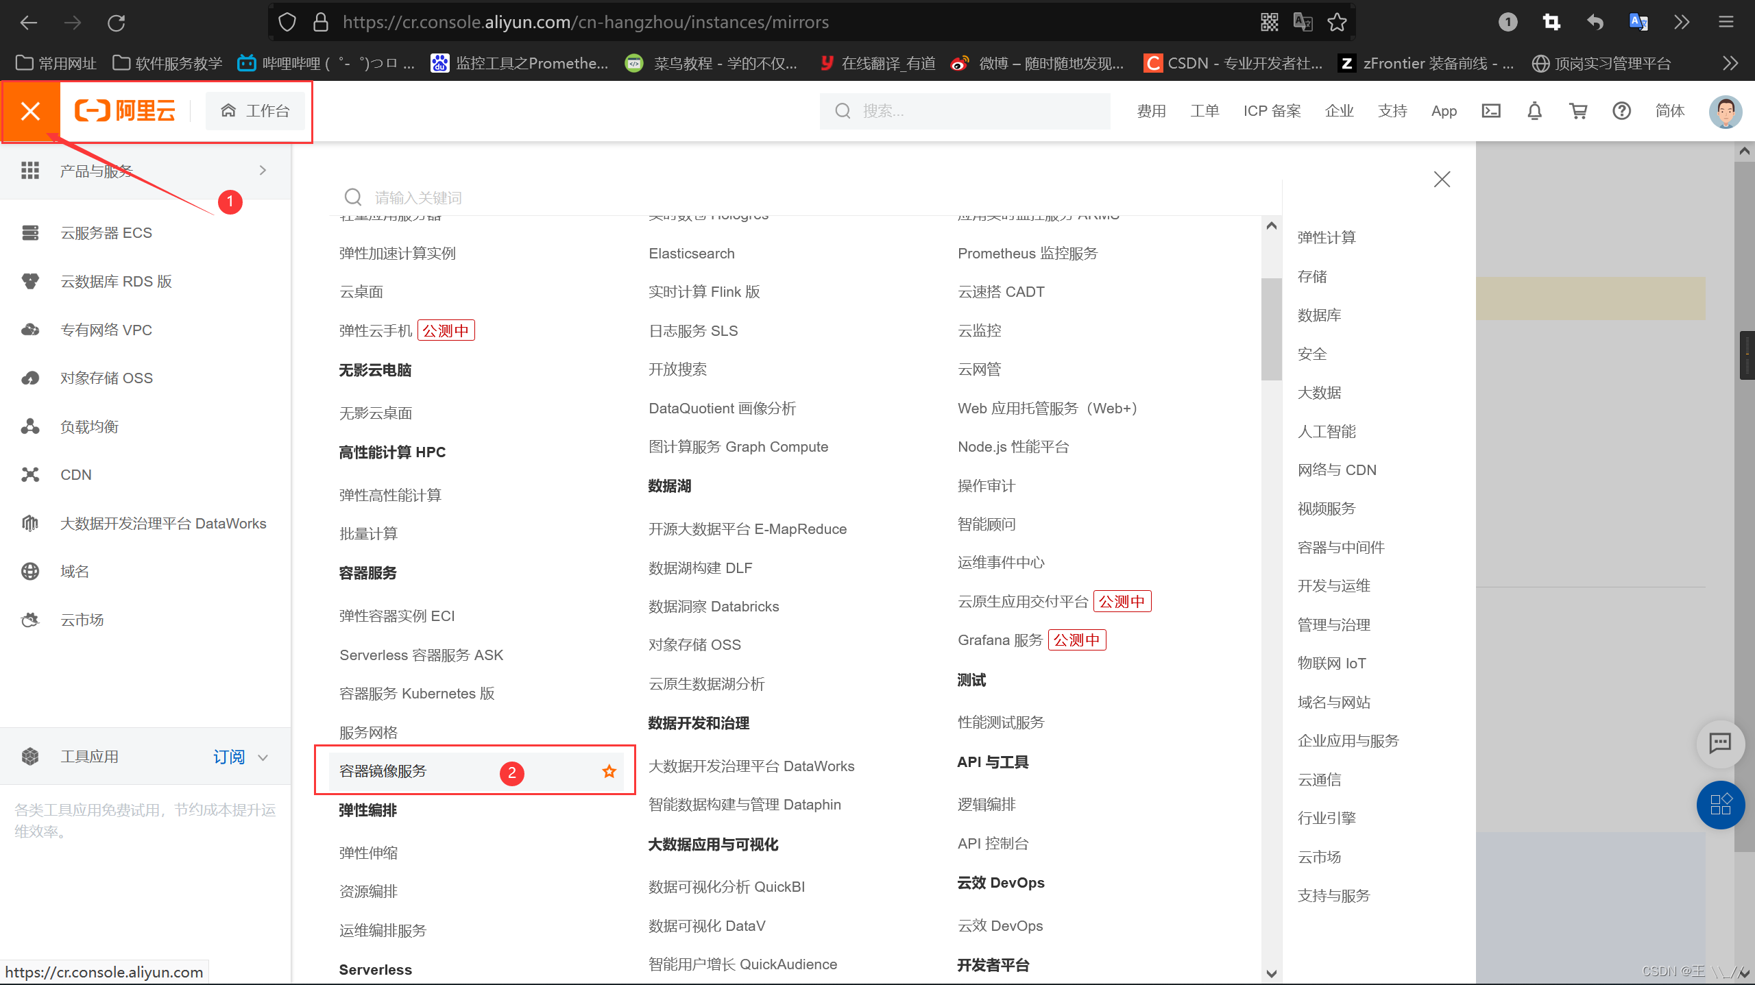Select 对象存储 OSS in sidebar
Image resolution: width=1755 pixels, height=985 pixels.
tap(106, 378)
